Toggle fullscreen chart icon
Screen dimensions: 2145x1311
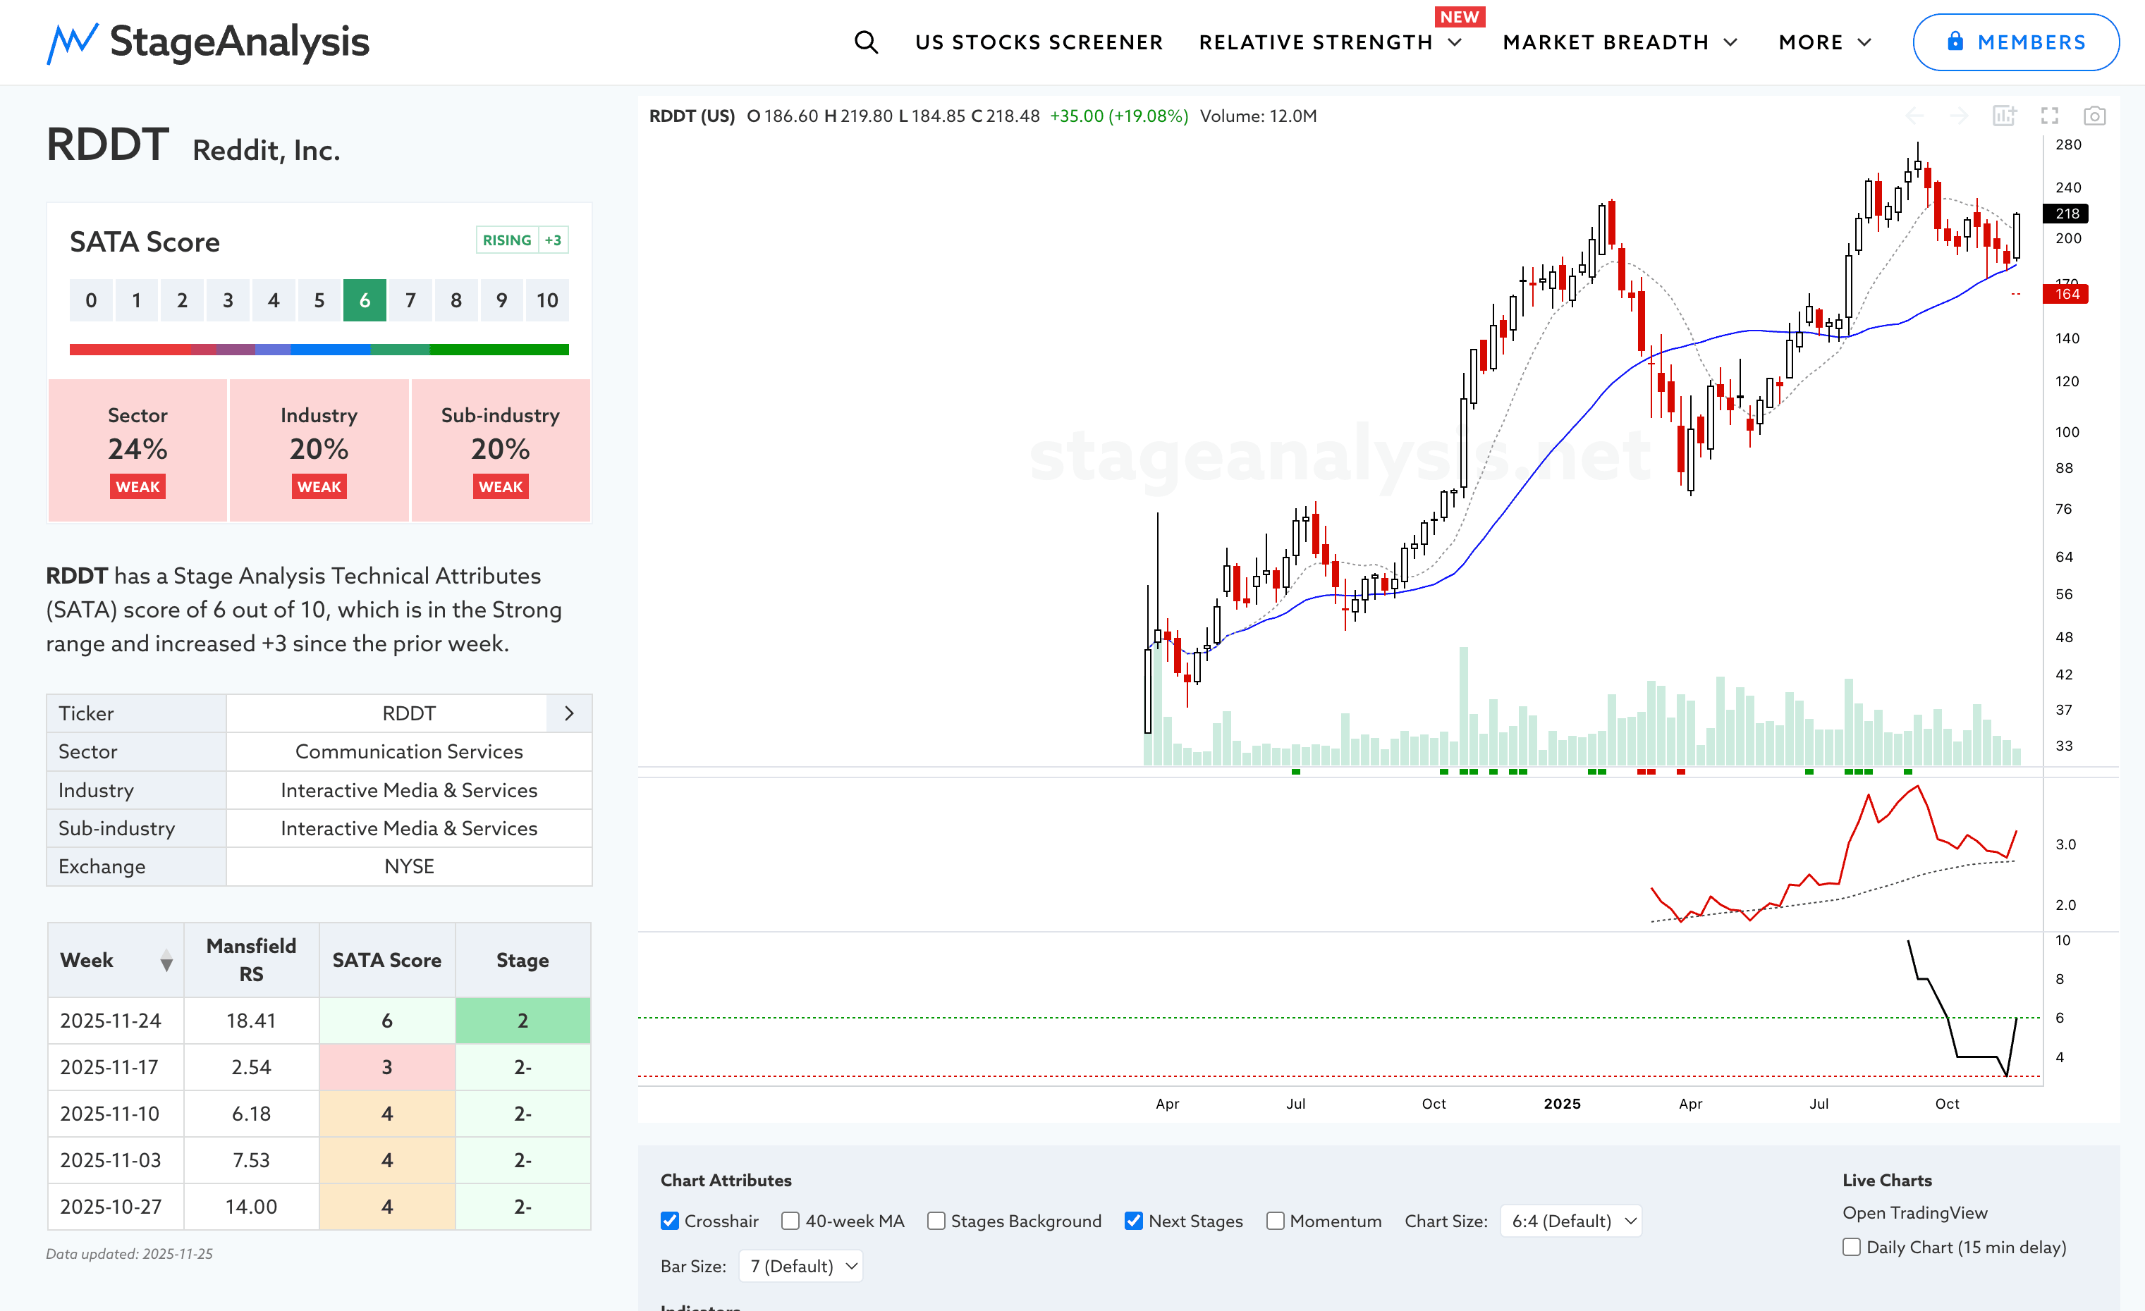(x=2049, y=116)
